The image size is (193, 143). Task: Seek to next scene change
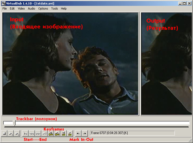click(70, 133)
